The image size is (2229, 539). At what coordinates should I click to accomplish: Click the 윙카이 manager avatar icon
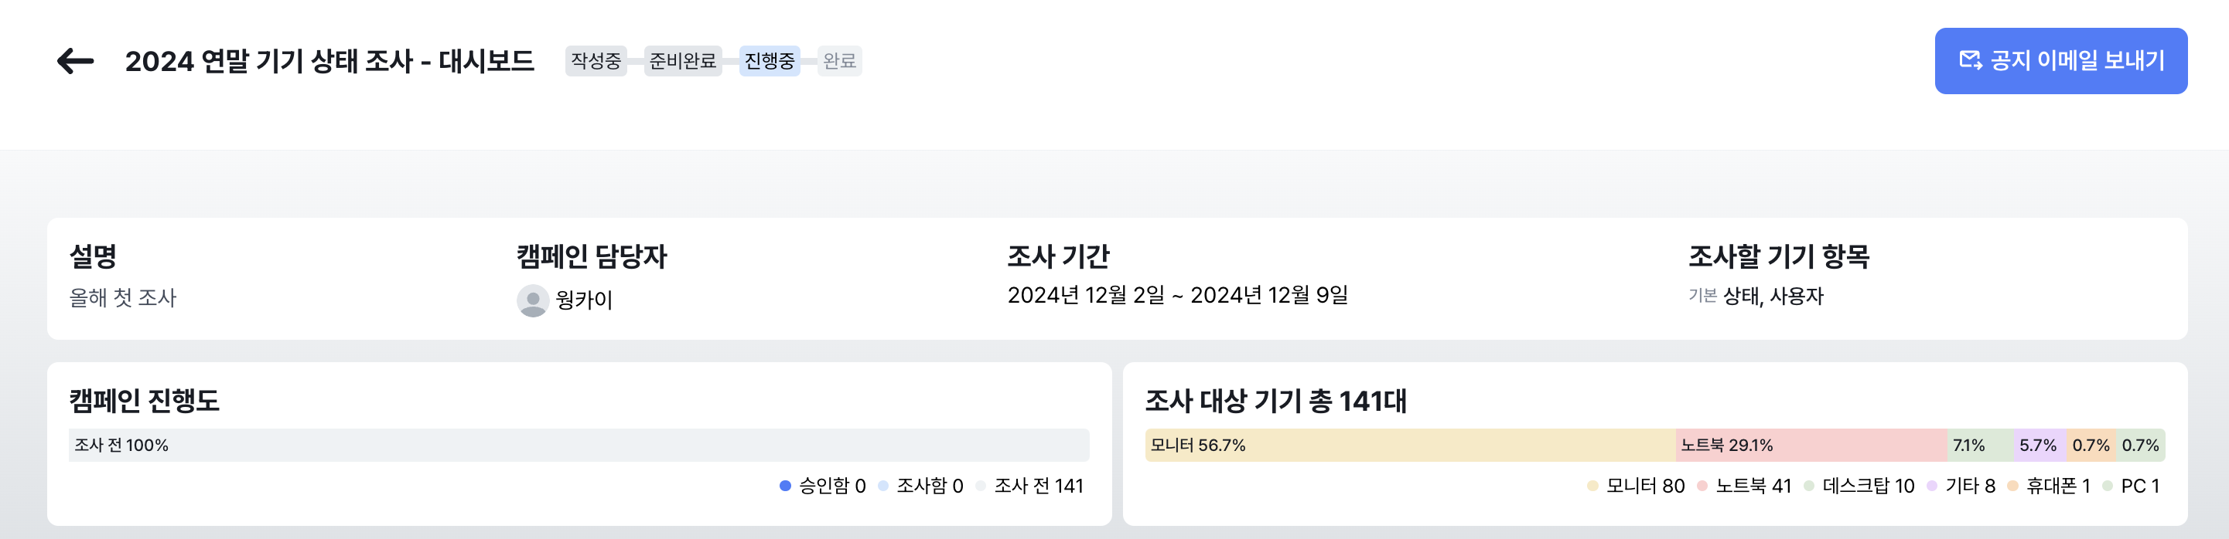click(x=532, y=300)
